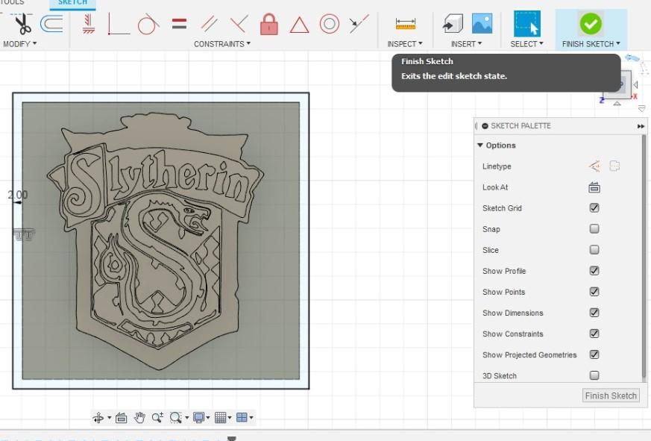
Task: Select the Offset tool icon
Action: point(51,24)
